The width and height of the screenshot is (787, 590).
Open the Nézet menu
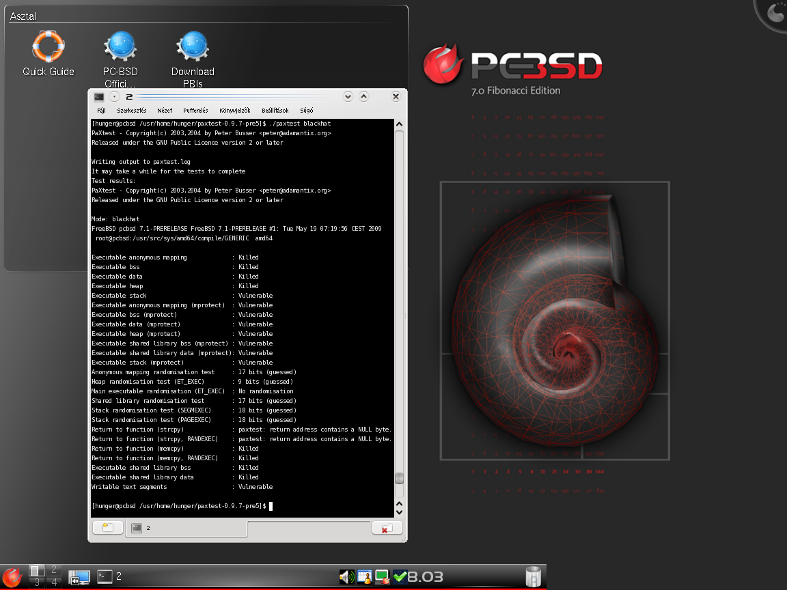point(165,111)
